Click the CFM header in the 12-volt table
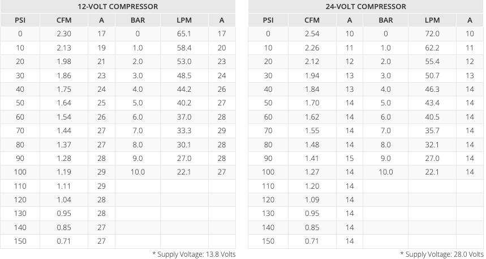Screen dimensions: 486x259 (x=64, y=20)
